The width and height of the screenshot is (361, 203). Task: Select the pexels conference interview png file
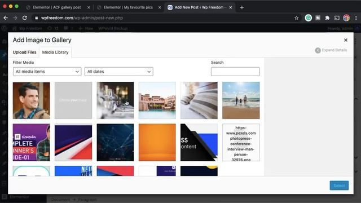point(241,143)
